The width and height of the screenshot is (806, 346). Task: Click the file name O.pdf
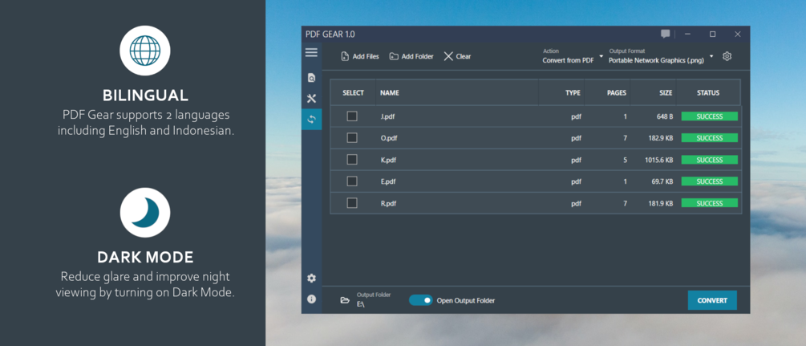[389, 138]
